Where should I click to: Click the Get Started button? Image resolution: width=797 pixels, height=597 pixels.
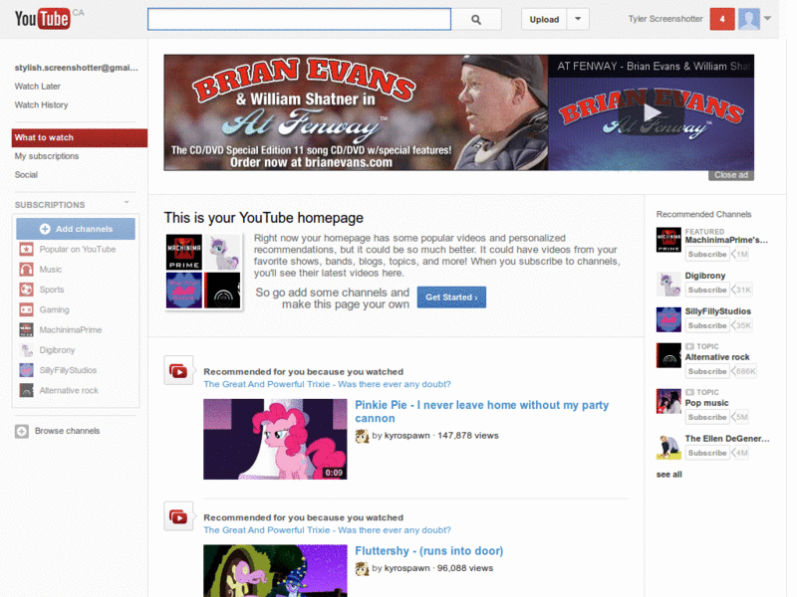451,297
